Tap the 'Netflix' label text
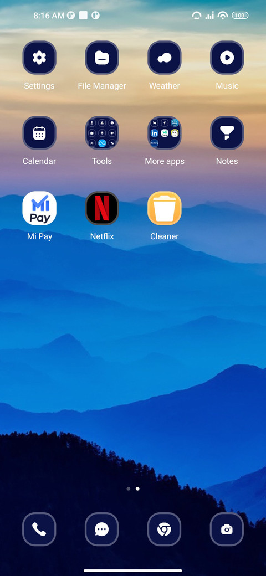266x576 pixels. [x=102, y=236]
